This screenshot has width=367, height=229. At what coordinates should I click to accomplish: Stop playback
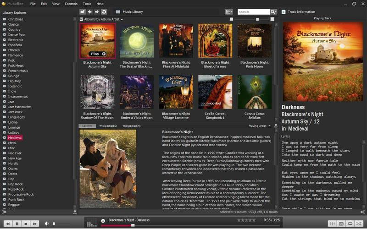tap(26, 224)
